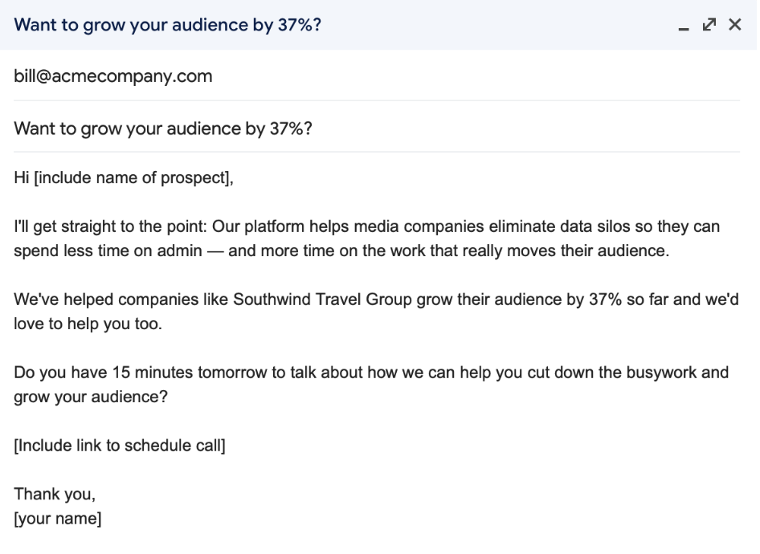Click the text 'grow your audience?' in body
Viewport: 760px width, 554px height.
[91, 397]
